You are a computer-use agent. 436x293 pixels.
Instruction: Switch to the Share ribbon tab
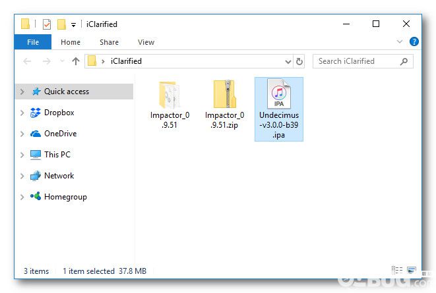pos(109,42)
